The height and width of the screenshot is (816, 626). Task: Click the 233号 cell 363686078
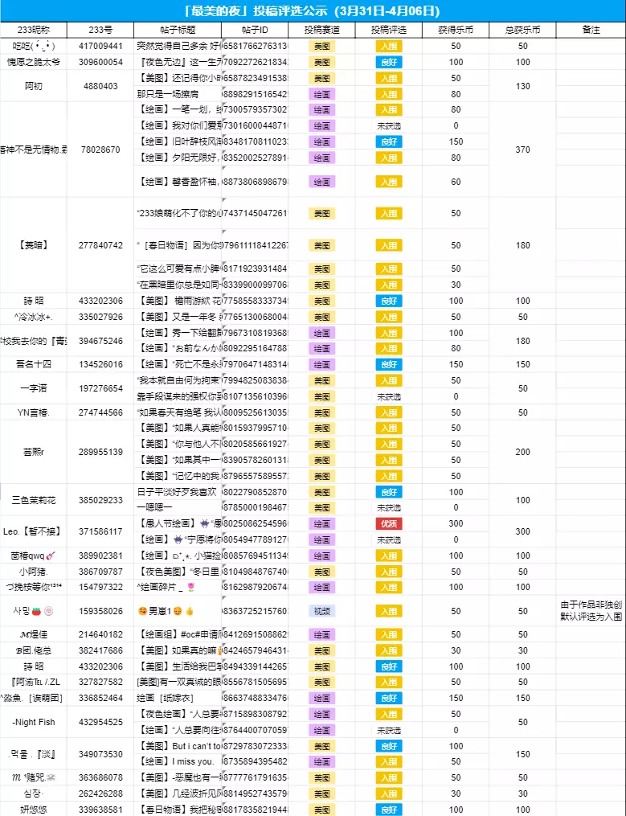tap(100, 777)
